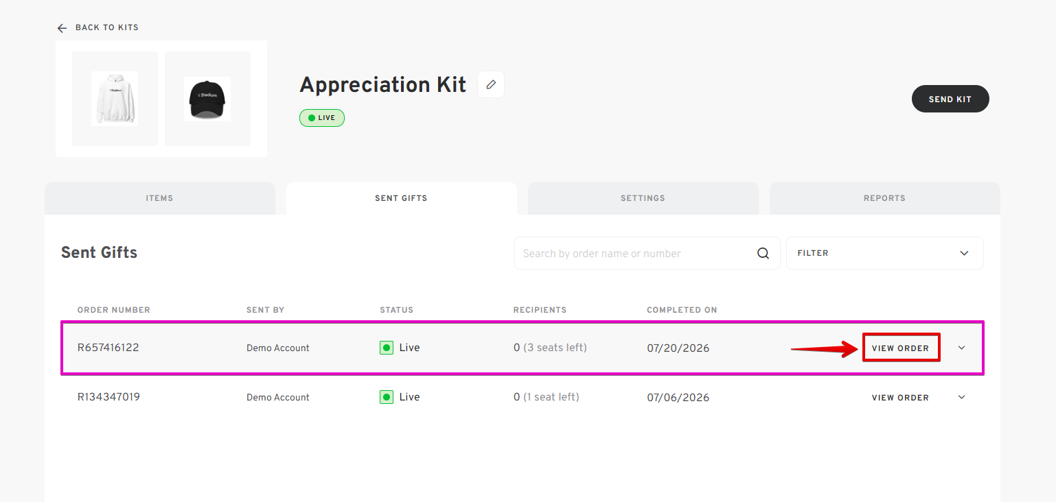Open the REPORTS tab

tap(884, 198)
